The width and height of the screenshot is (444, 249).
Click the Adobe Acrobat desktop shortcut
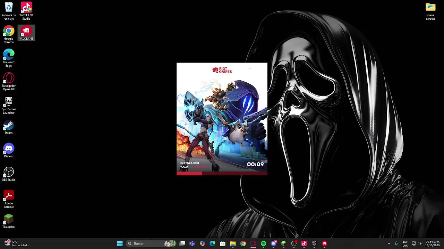9,199
